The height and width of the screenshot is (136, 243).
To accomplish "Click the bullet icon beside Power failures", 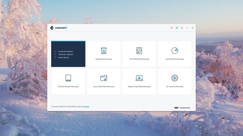I will pos(55,58).
